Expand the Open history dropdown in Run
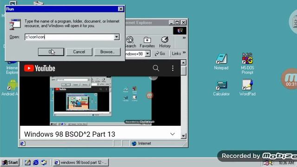The width and height of the screenshot is (297, 167). coord(116,37)
